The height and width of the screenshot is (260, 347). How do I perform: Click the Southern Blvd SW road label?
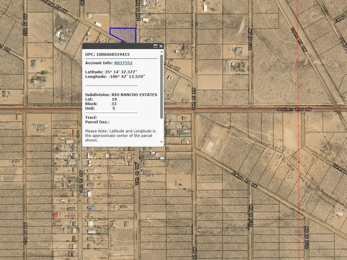(x=294, y=110)
